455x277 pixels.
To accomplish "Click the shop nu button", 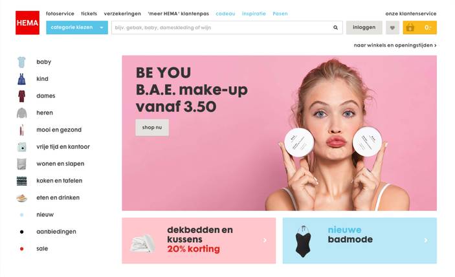I will pyautogui.click(x=152, y=127).
